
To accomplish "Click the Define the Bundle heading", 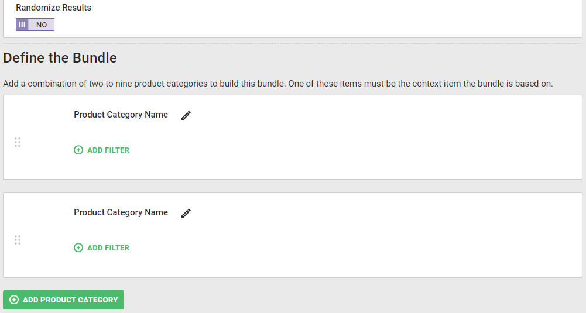I will 60,58.
